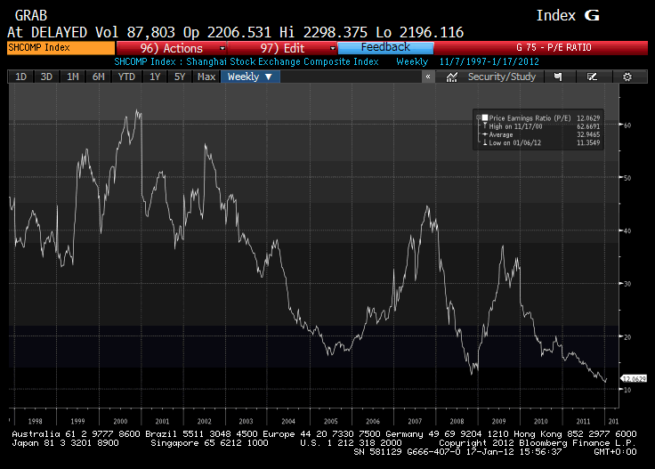Open the Weekly periodicity dropdown
This screenshot has width=655, height=469.
pos(250,77)
